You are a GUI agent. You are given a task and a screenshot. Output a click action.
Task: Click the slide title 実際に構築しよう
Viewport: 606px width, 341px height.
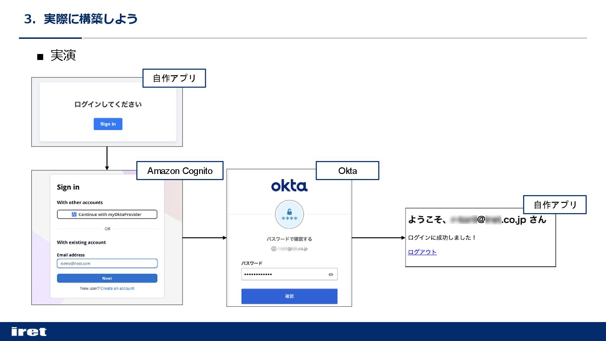pos(91,19)
